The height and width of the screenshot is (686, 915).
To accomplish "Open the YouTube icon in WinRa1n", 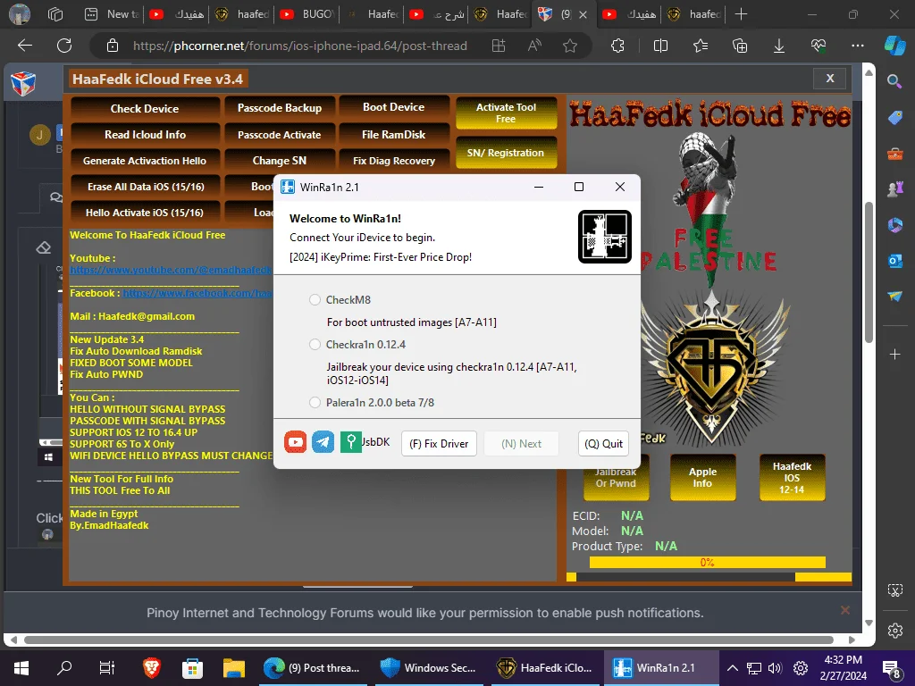I will pyautogui.click(x=295, y=442).
